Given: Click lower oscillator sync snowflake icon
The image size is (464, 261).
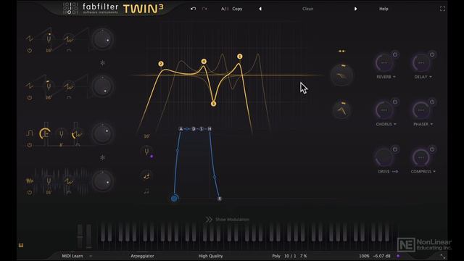Looking at the screenshot, I should pos(102,157).
